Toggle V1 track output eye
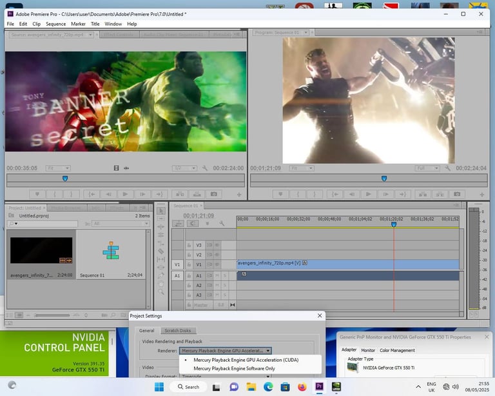This screenshot has width=495, height=396. tap(217, 264)
